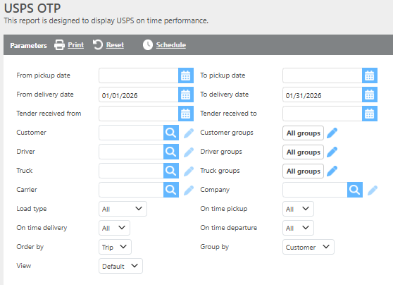The width and height of the screenshot is (393, 285).
Task: Click the printer icon in toolbar
Action: 59,45
